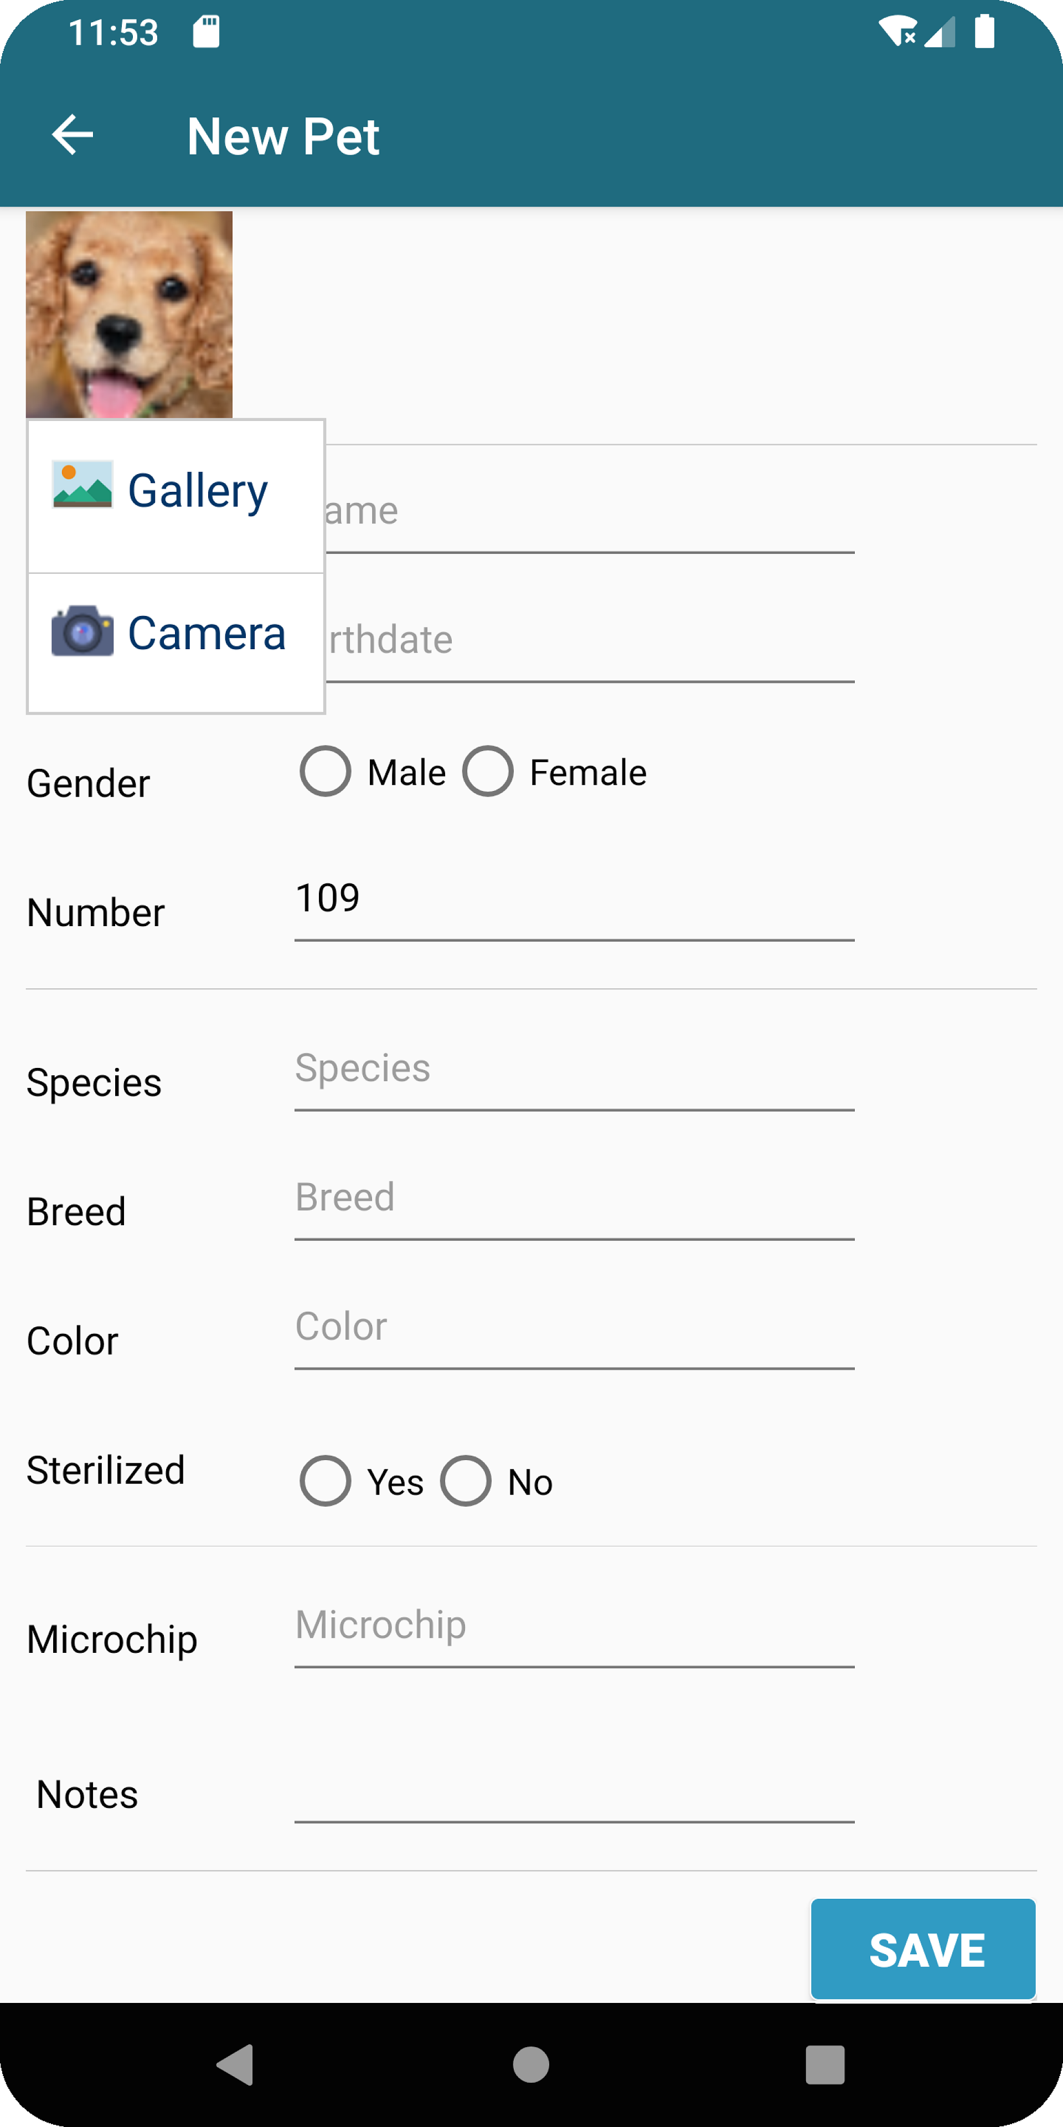This screenshot has height=2127, width=1063.
Task: Pick the Gallery menu entry
Action: (x=198, y=492)
